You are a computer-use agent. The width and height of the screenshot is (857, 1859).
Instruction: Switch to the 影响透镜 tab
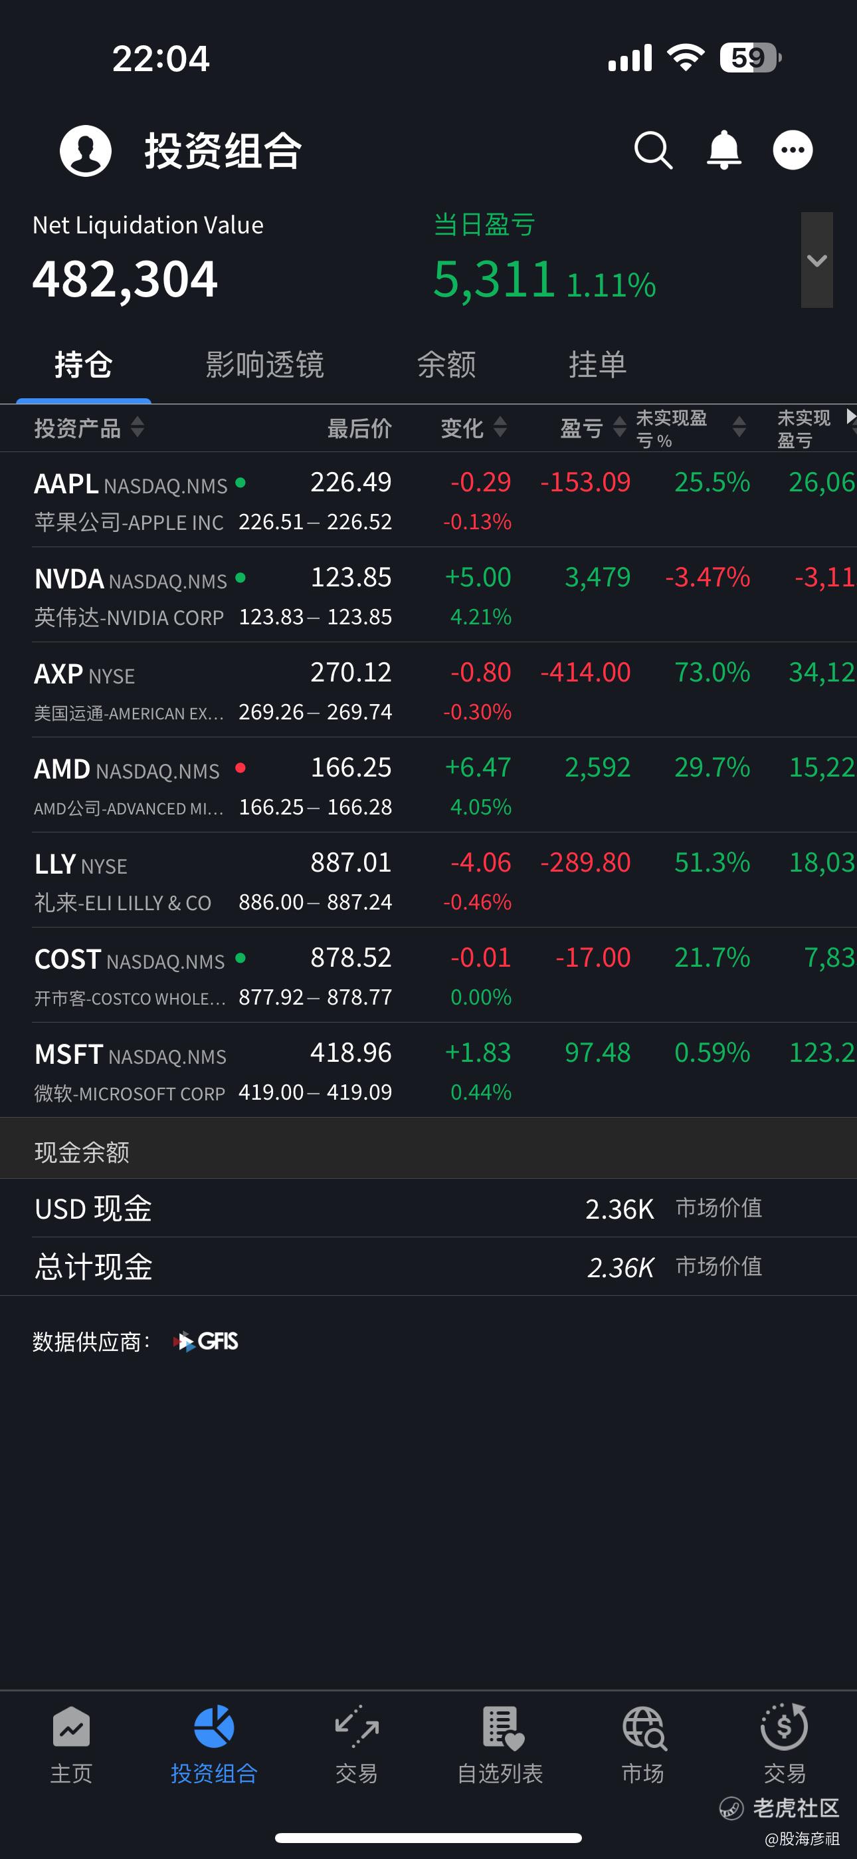pos(265,364)
